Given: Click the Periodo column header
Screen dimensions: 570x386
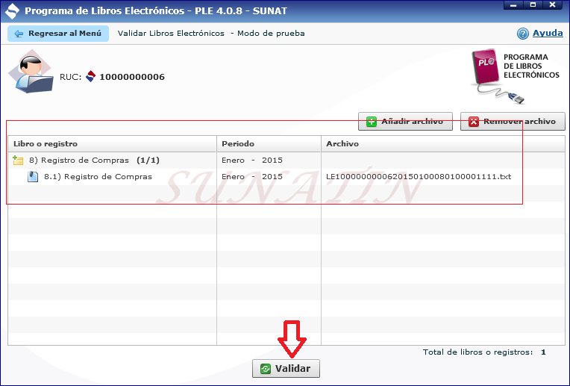Looking at the screenshot, I should (269, 143).
